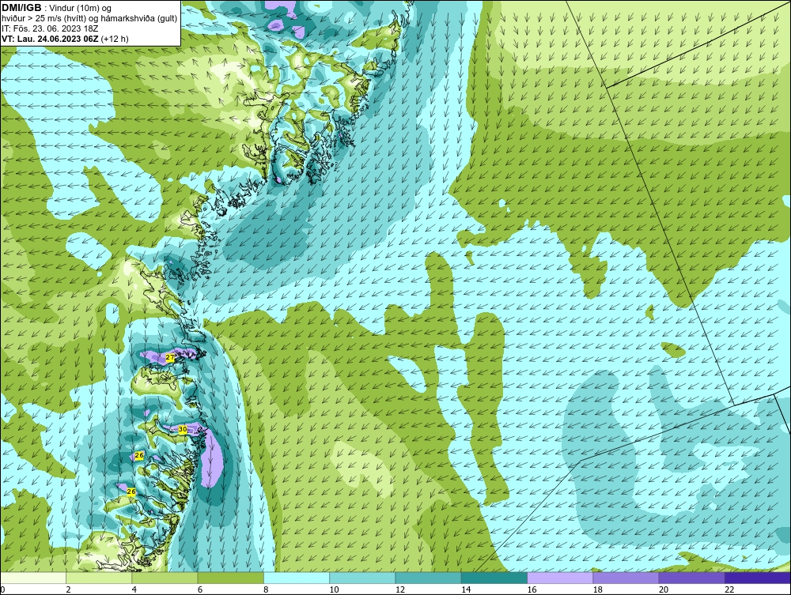
Task: Click the '22' scale label
Action: pyautogui.click(x=729, y=589)
